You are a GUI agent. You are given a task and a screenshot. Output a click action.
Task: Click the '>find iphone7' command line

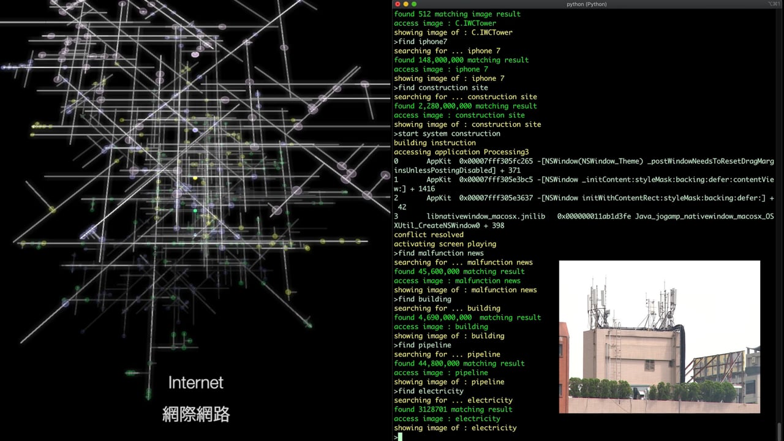(420, 42)
